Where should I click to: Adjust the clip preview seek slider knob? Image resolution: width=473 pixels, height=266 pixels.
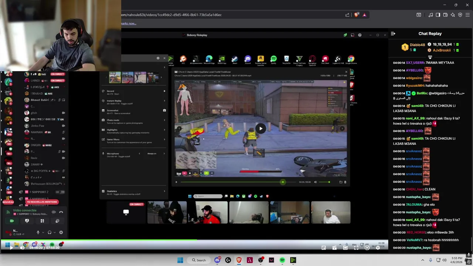point(283,182)
